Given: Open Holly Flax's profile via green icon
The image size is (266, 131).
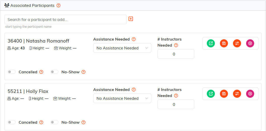Looking at the screenshot, I should [x=211, y=94].
